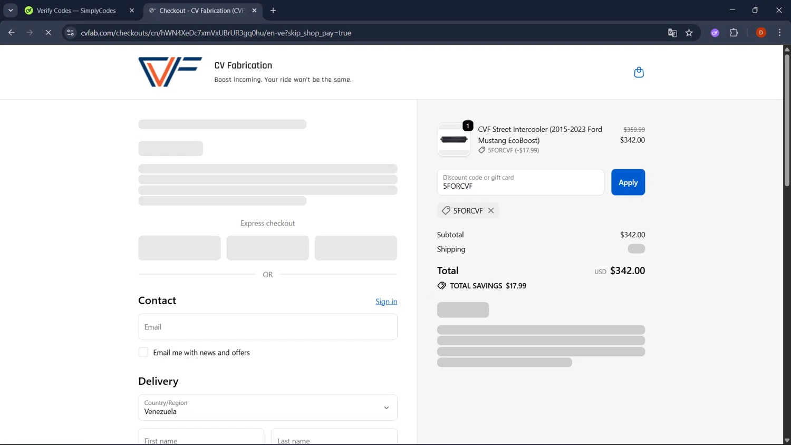Click the address bar URL
Screen dimensions: 791x445
(x=216, y=33)
